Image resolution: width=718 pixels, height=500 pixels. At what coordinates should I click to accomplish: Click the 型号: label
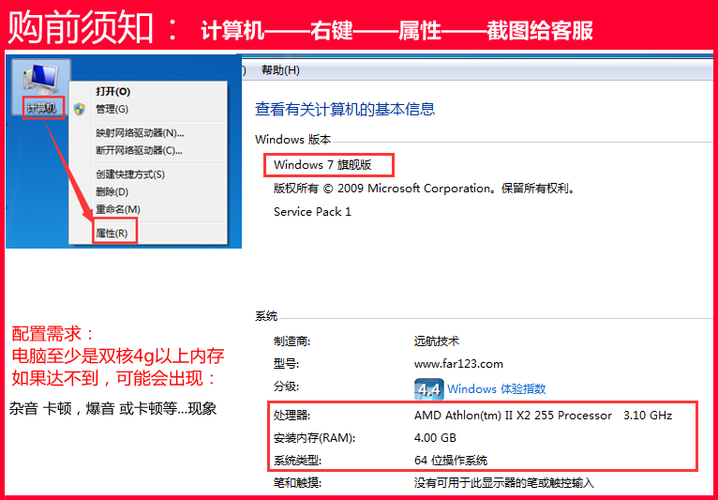click(286, 364)
